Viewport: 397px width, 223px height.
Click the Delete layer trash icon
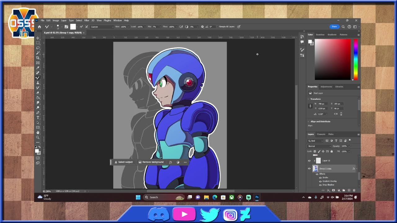coord(354,190)
